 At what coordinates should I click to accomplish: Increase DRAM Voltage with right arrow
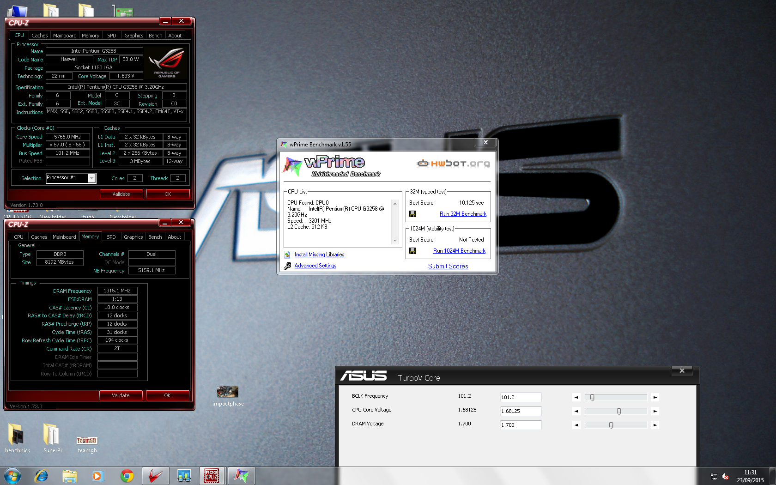655,425
